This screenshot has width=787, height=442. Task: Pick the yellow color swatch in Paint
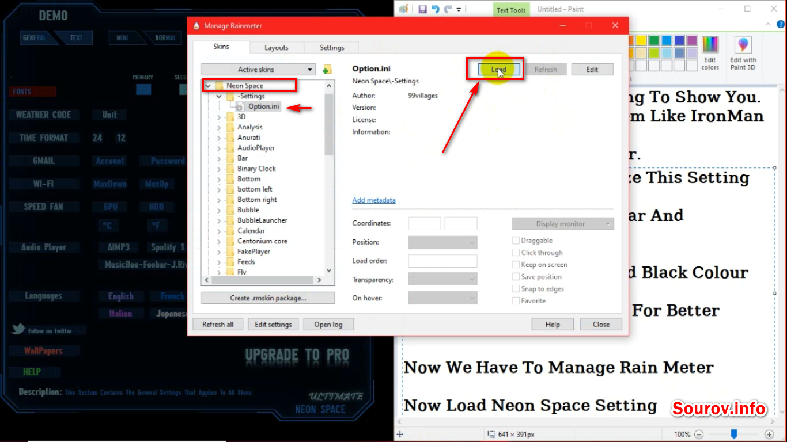coord(641,40)
